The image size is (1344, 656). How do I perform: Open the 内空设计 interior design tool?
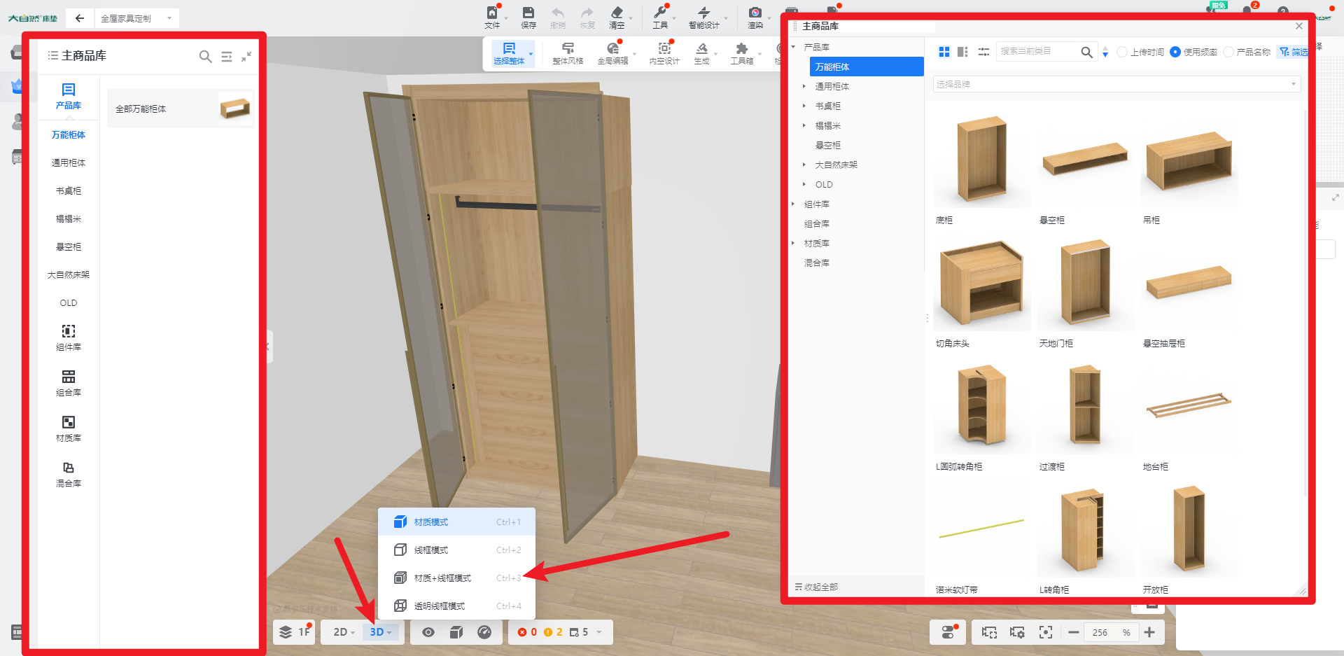tap(664, 53)
